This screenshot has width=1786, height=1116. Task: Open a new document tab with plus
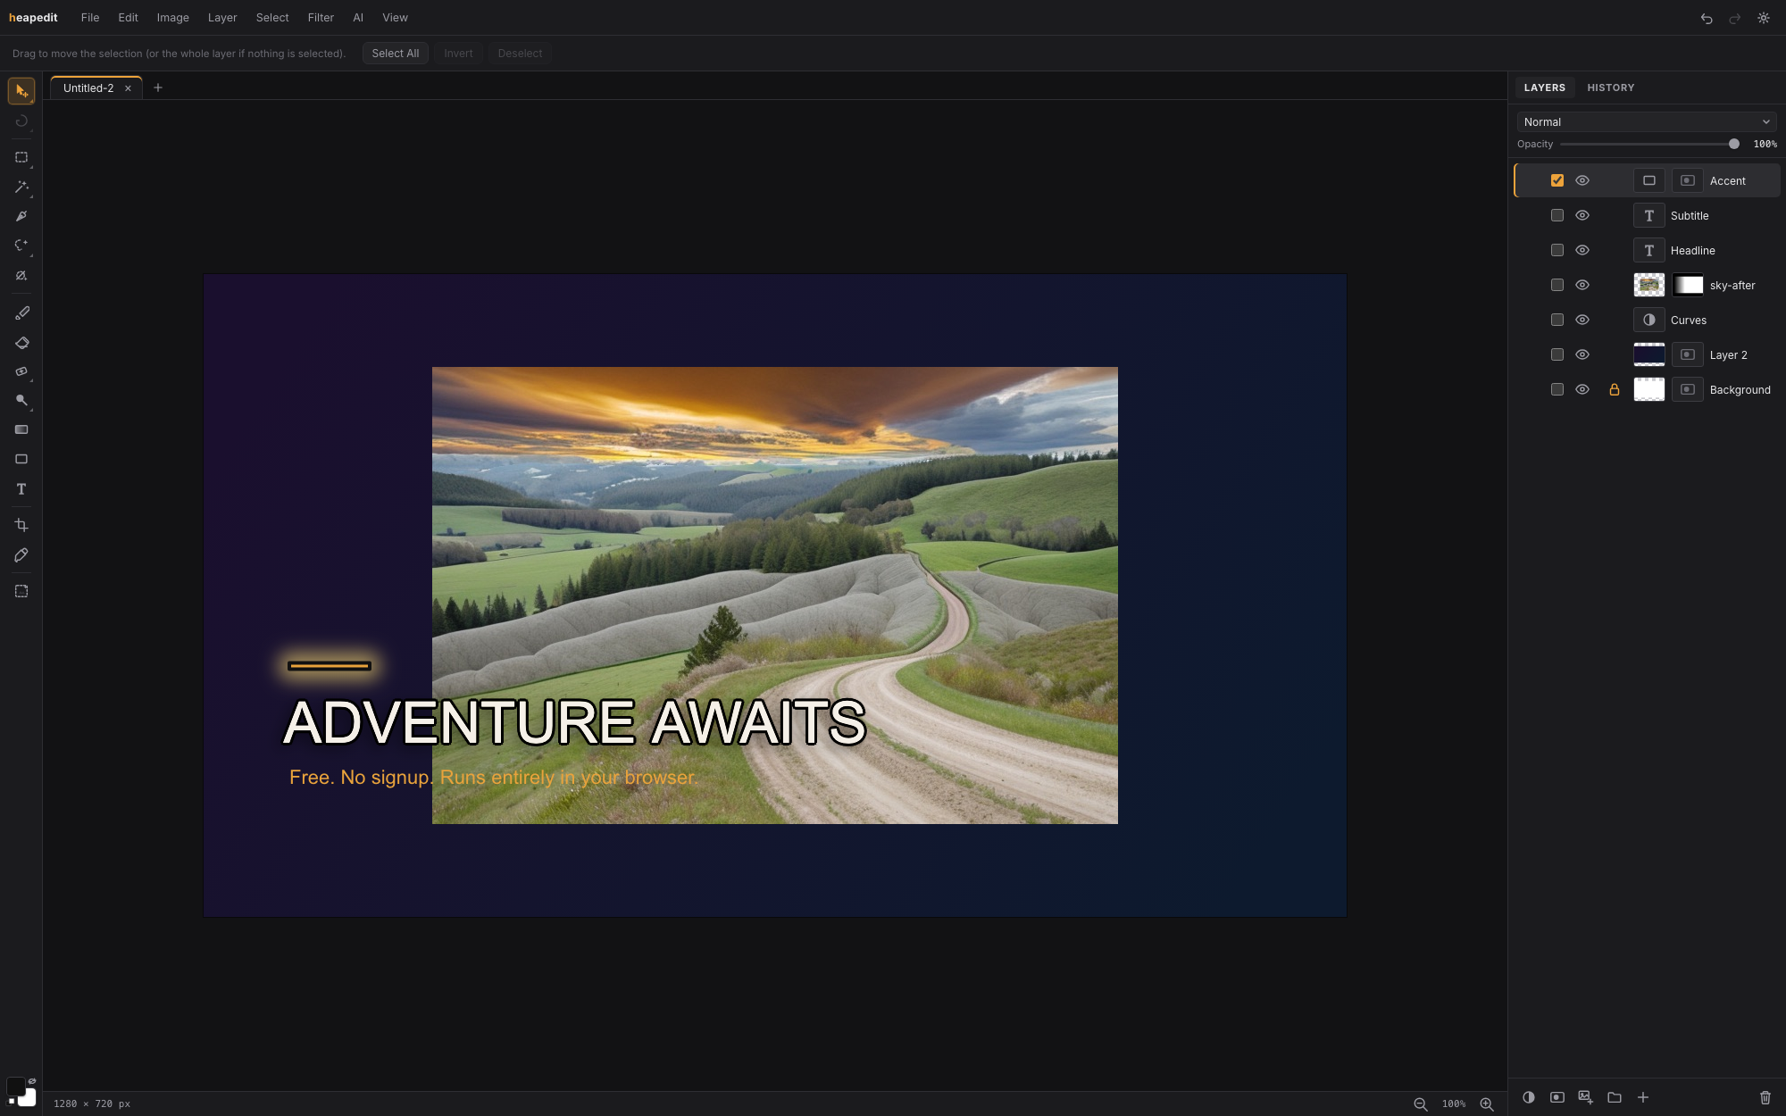[158, 87]
